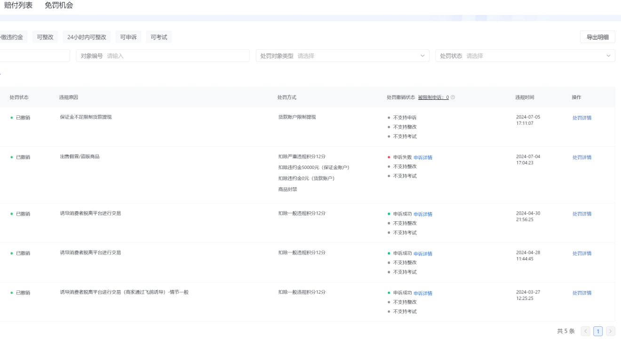The width and height of the screenshot is (621, 339).
Task: Go to previous page arrow in pagination
Action: point(586,331)
